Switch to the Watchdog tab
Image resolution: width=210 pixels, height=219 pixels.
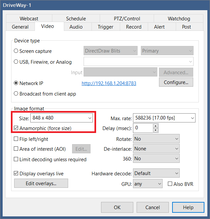click(x=179, y=18)
